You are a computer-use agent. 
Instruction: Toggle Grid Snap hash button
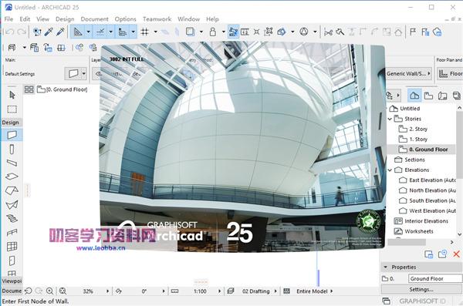(x=145, y=32)
